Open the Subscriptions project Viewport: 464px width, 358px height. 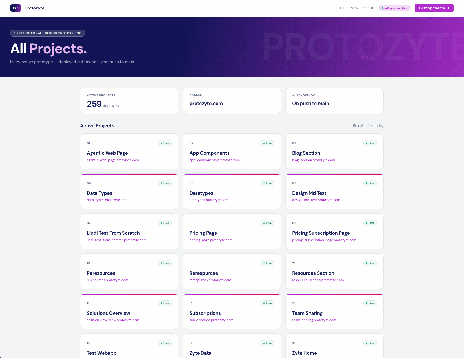[x=232, y=311]
